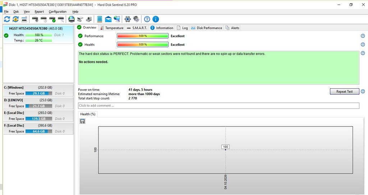The image size is (368, 195).
Task: Click the help icon next to Repeat Test
Action: [x=363, y=91]
